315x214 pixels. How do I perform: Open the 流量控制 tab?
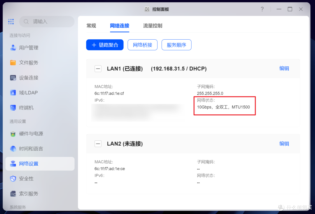click(153, 26)
